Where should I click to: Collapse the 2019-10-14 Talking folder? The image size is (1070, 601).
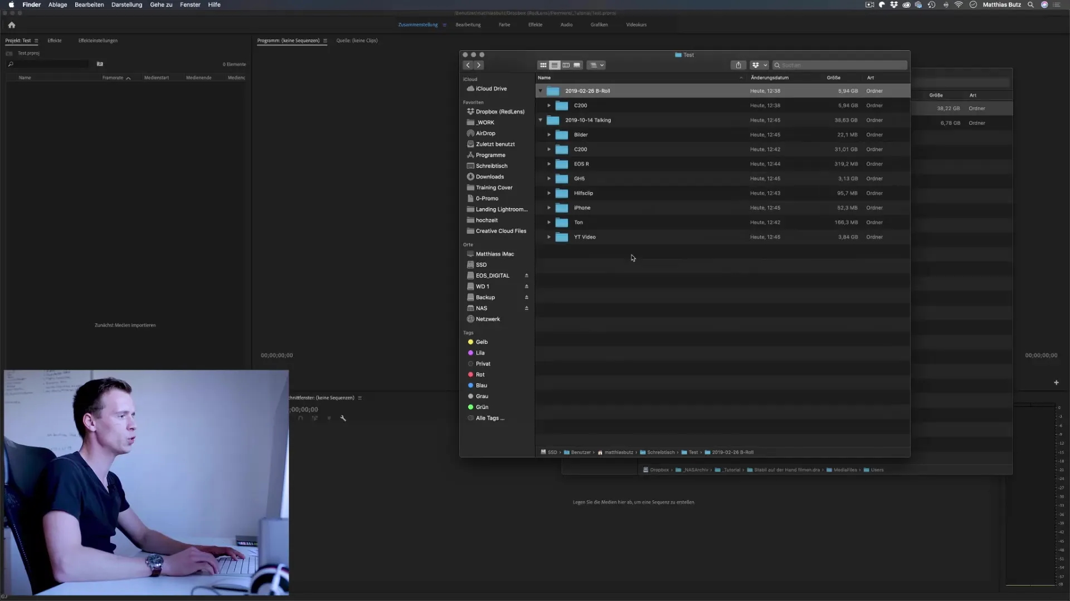point(540,120)
